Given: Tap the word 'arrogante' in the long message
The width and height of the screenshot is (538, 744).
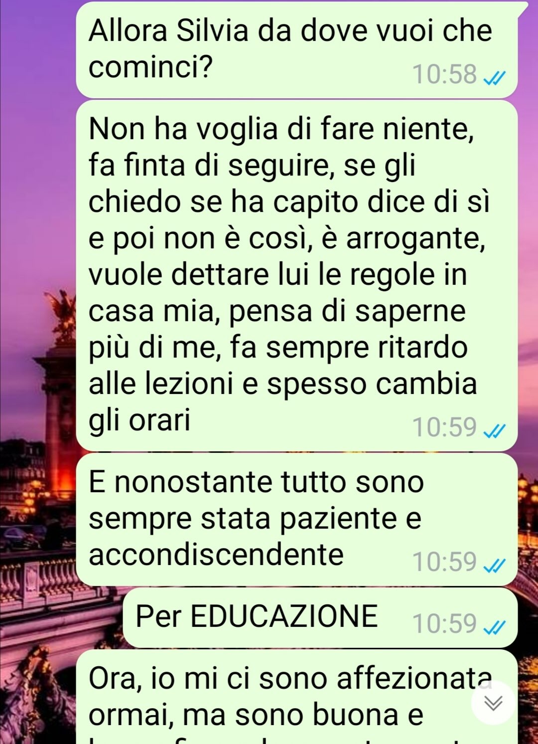Looking at the screenshot, I should coord(415,240).
